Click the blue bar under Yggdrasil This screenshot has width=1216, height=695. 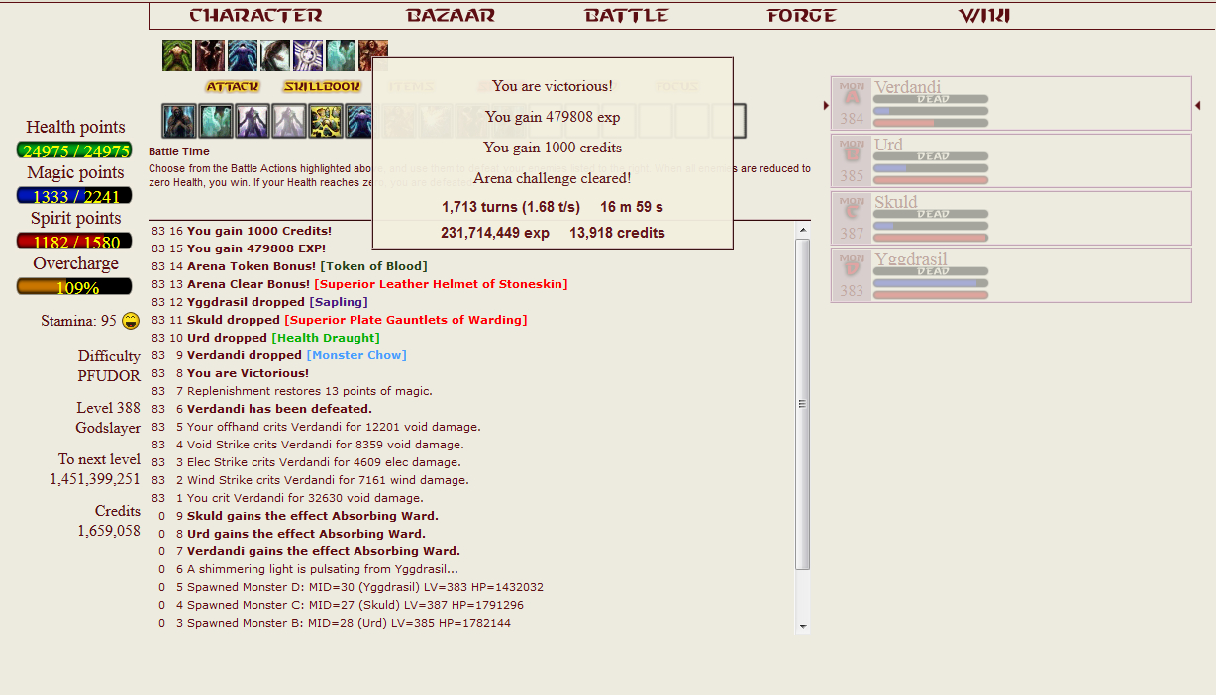tap(931, 283)
